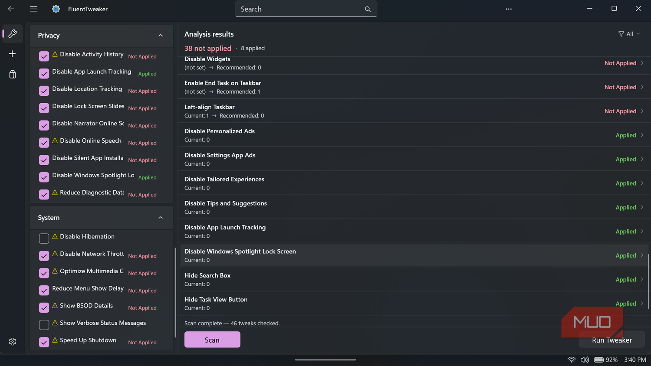Screen dimensions: 651x366
Task: Click the analysis results vertical scrollbar
Action: (649, 281)
